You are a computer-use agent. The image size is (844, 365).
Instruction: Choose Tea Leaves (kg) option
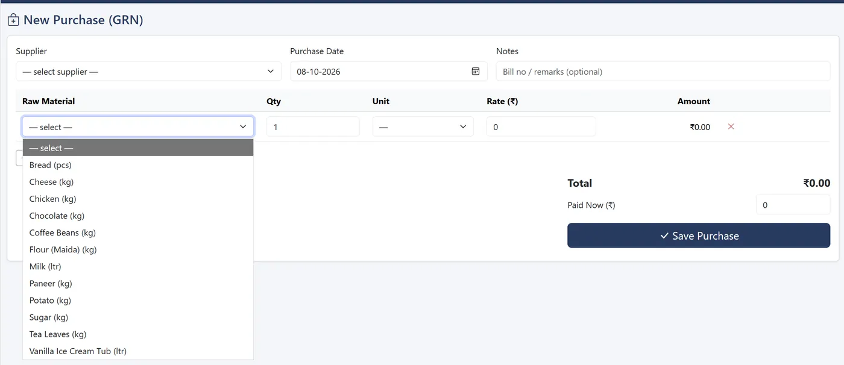(x=138, y=334)
